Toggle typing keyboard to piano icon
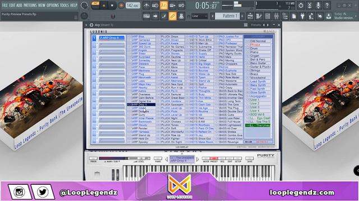 pyautogui.click(x=146, y=16)
